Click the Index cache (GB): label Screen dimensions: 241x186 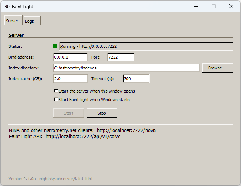coord(25,79)
